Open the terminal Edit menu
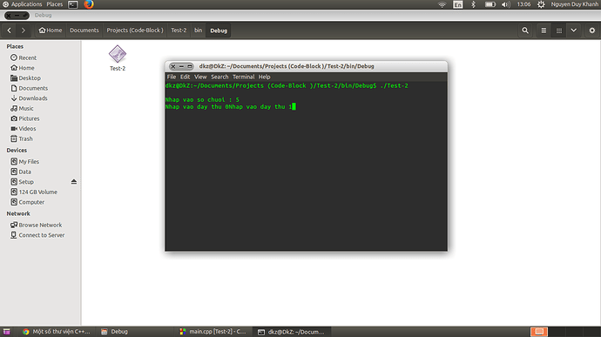Screen dimensions: 601x337 pos(186,77)
